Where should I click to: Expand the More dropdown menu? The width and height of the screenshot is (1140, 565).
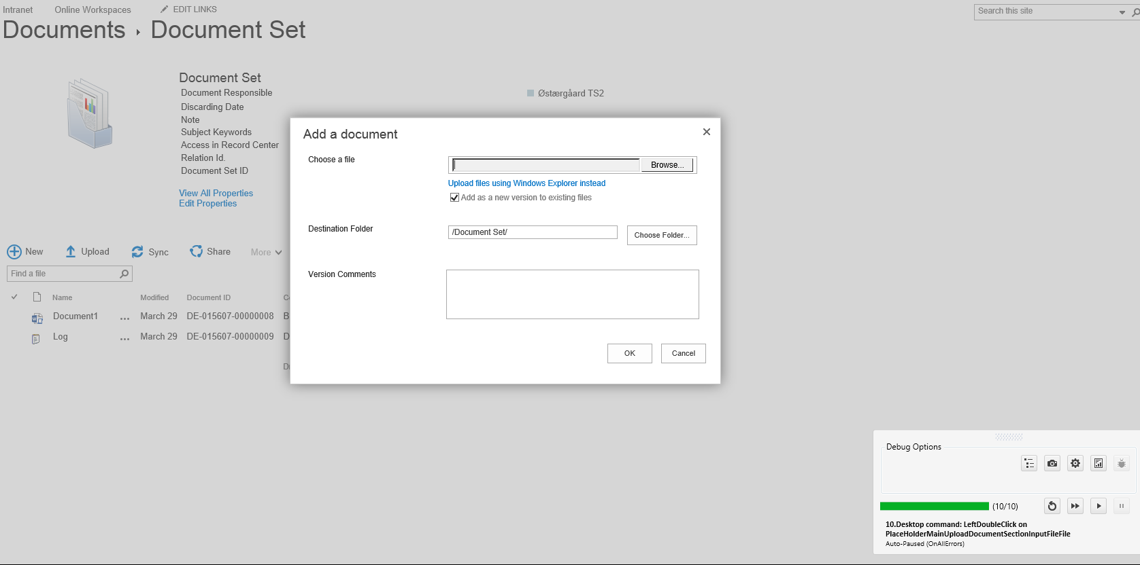(x=266, y=252)
